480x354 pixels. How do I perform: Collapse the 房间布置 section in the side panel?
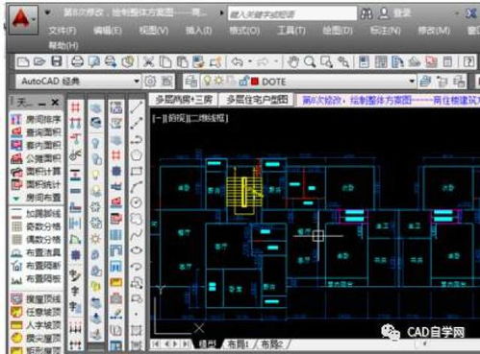16,199
